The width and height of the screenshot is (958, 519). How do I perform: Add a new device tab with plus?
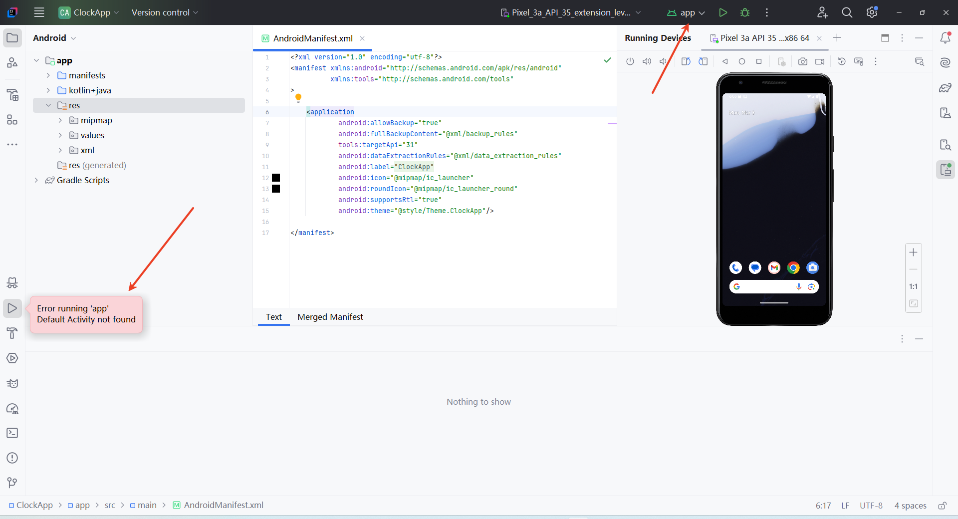[x=837, y=38]
